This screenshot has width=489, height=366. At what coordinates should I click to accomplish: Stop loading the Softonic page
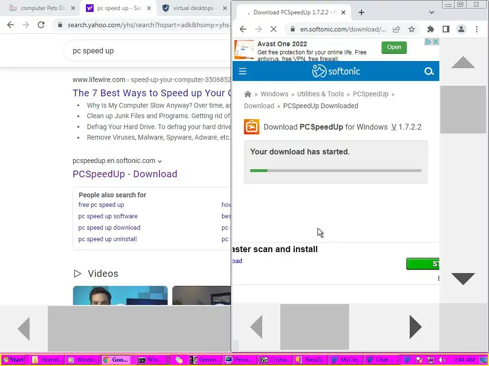coord(274,29)
